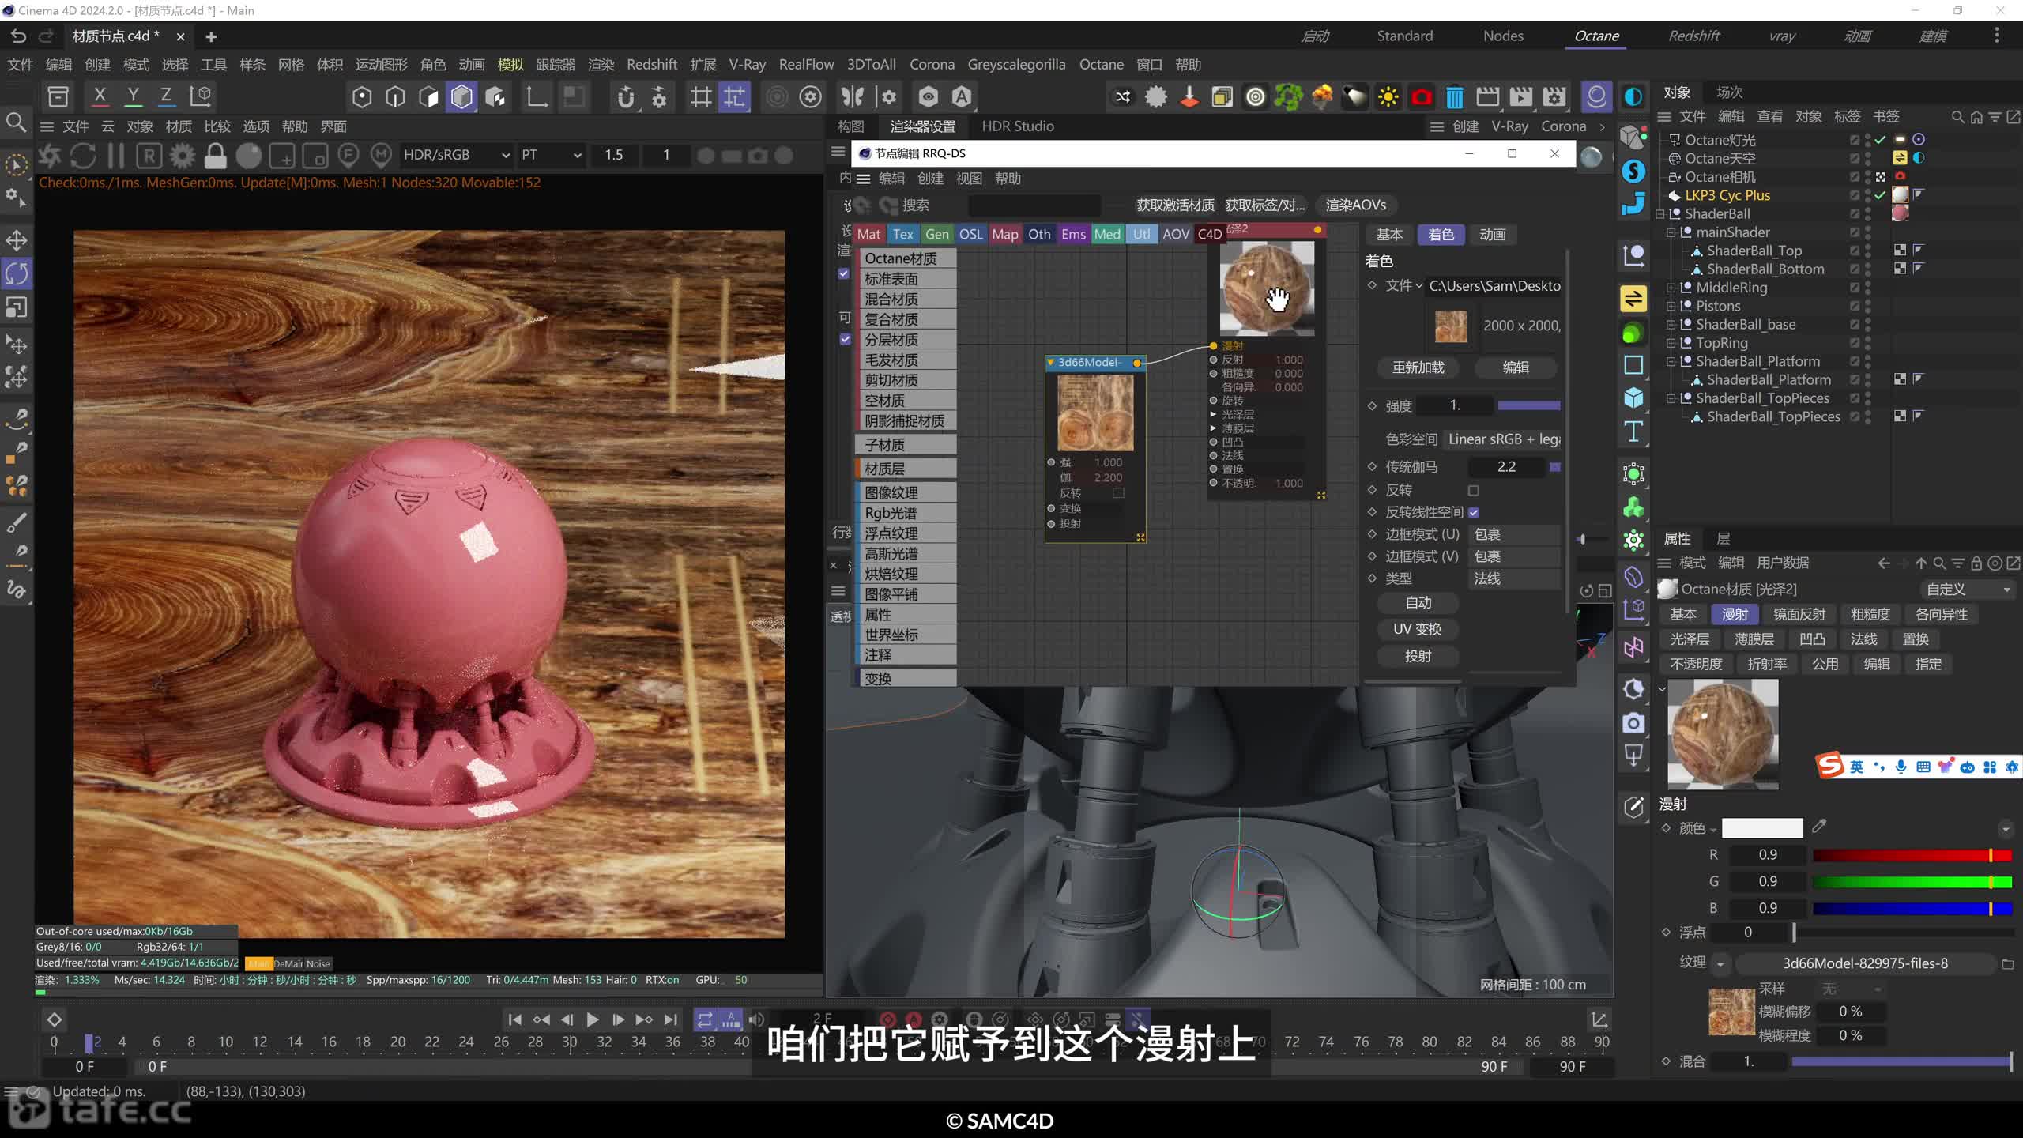The width and height of the screenshot is (2023, 1138).
Task: Open the 类型 法线 dropdown
Action: (x=1515, y=579)
